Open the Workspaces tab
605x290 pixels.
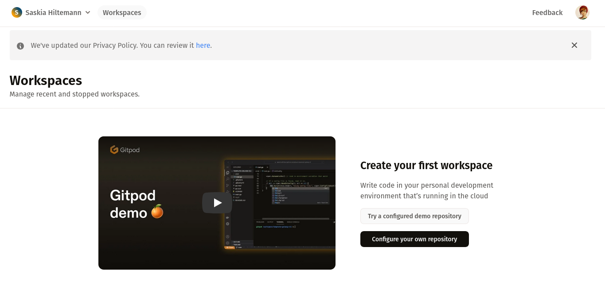point(122,12)
